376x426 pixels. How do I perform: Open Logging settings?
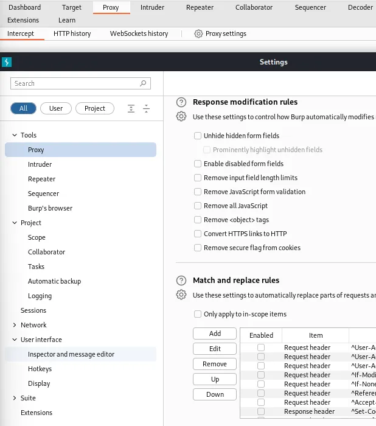40,296
